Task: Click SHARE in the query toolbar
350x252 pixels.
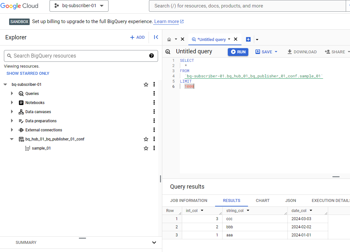Action: [335, 52]
